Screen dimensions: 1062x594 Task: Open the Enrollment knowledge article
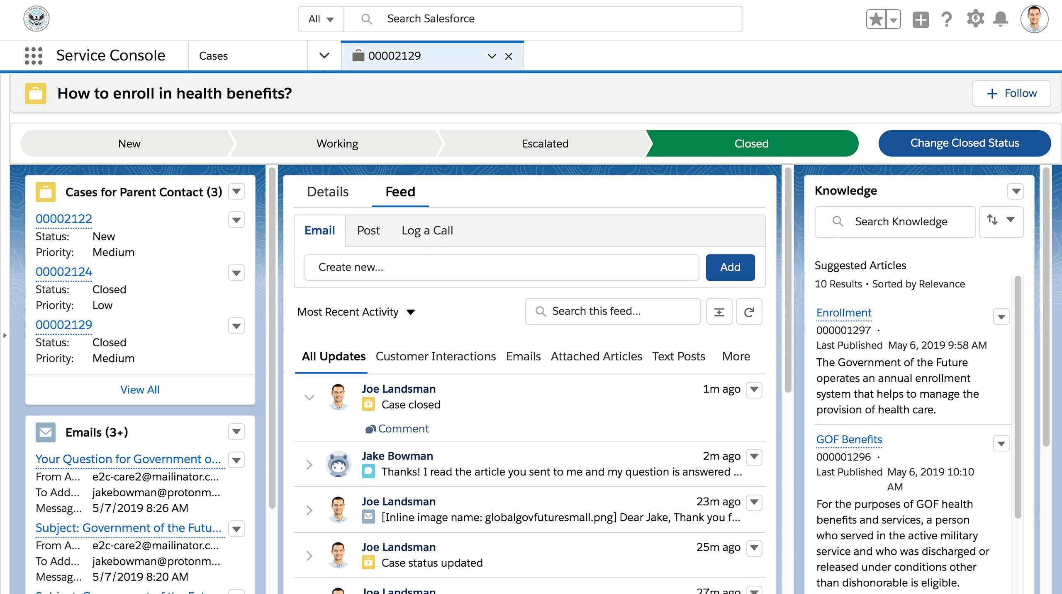[x=844, y=313]
